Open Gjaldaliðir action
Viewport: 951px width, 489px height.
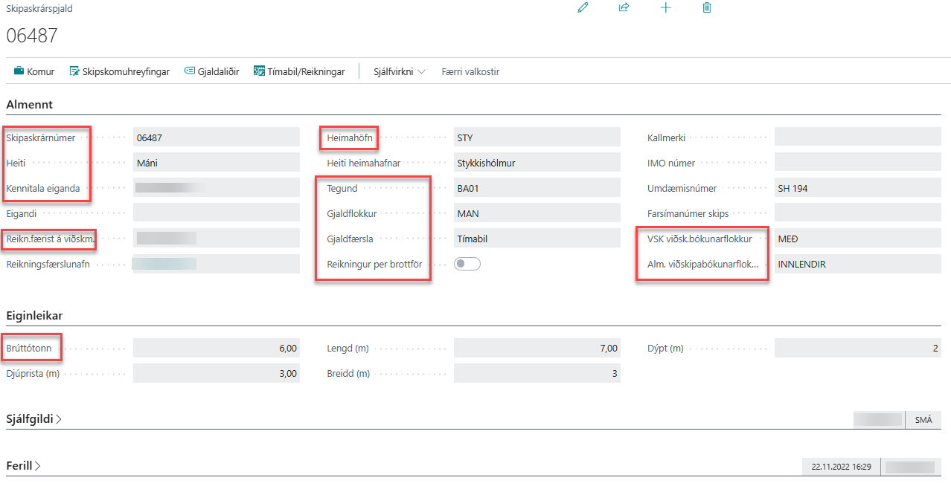[211, 72]
